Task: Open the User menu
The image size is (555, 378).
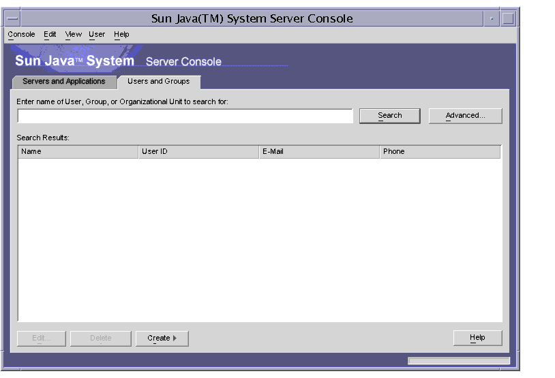Action: click(x=97, y=34)
